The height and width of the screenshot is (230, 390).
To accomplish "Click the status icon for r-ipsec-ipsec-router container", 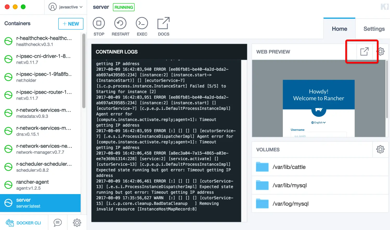I will pos(8,95).
